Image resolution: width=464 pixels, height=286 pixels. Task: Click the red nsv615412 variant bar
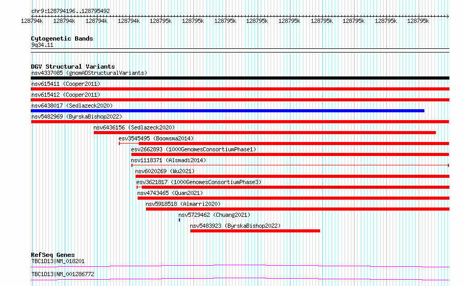pos(240,100)
